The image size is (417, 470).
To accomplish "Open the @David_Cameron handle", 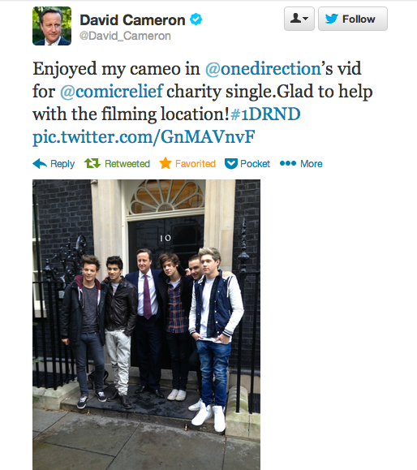I will click(x=125, y=36).
